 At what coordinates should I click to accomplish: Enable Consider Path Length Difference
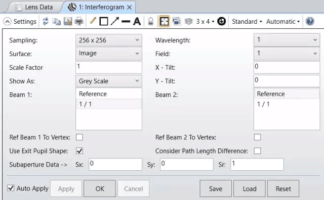257,151
